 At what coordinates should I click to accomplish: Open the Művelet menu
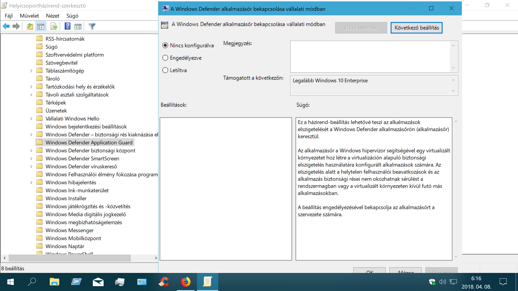(x=29, y=16)
